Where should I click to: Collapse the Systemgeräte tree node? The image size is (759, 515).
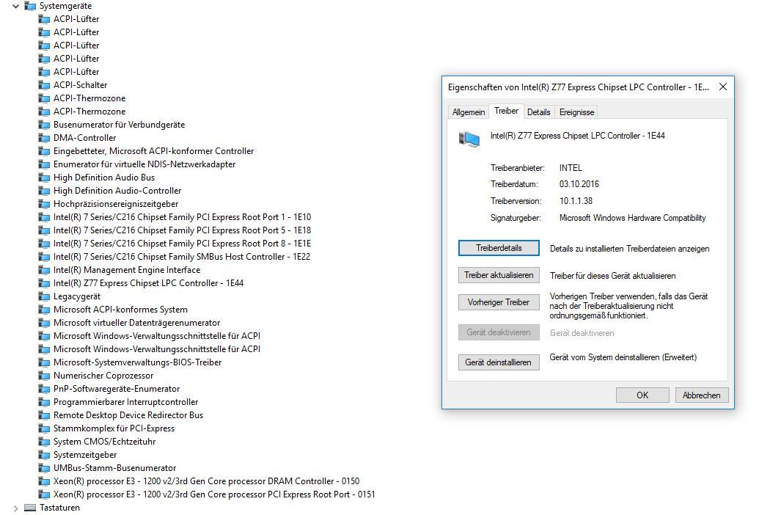[15, 7]
